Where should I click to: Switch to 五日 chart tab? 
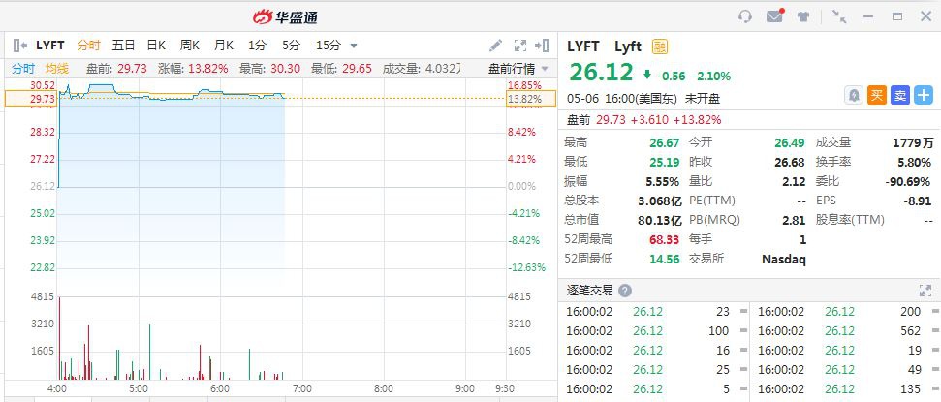(123, 45)
